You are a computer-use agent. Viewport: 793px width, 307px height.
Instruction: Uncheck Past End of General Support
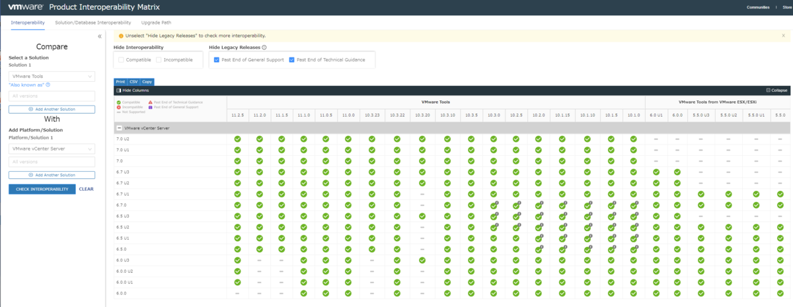(216, 59)
